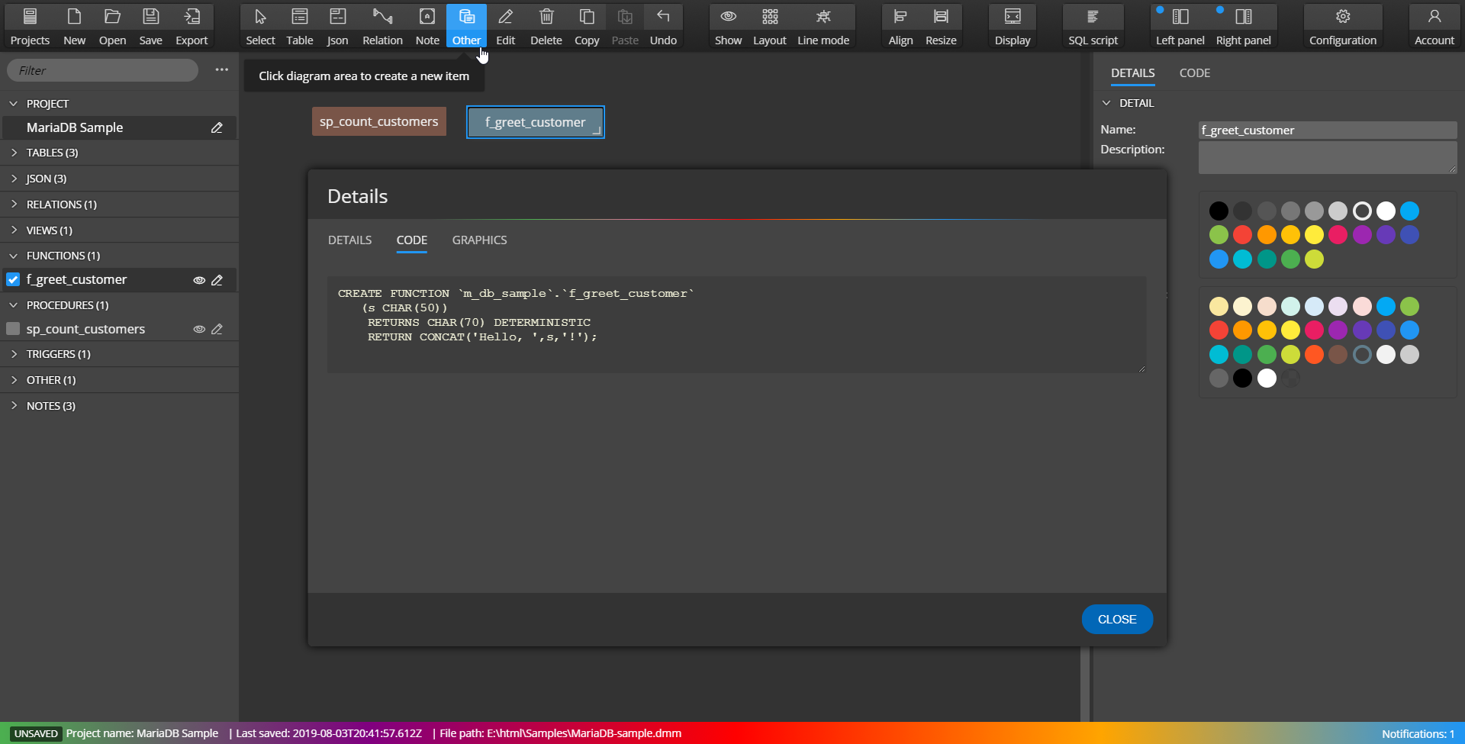
Task: Switch to CODE tab in right panel
Action: tap(1195, 73)
